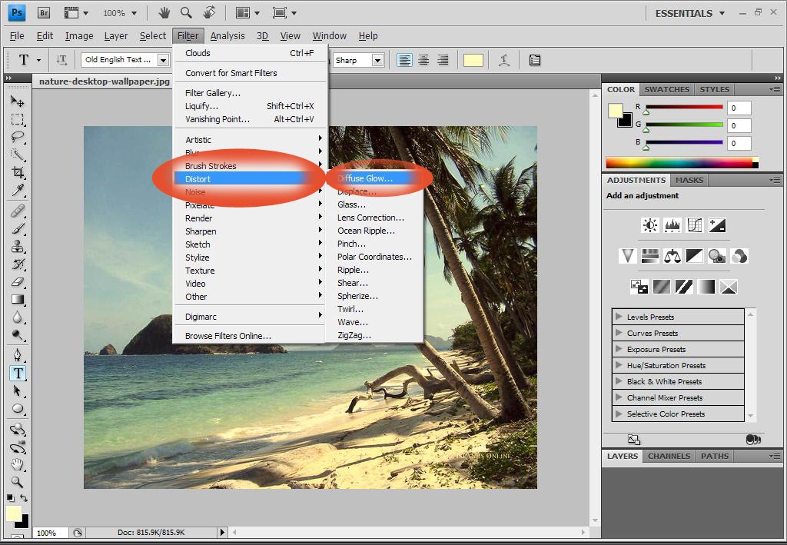Add a Levels adjustment
787x545 pixels.
[x=672, y=225]
